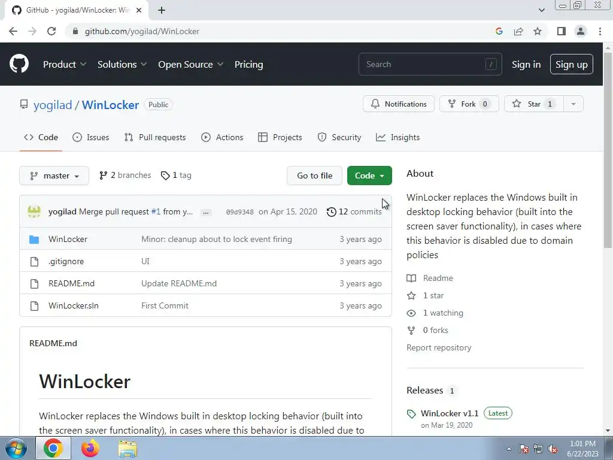Open Chrome's three-dot menu
Image resolution: width=613 pixels, height=460 pixels.
600,31
